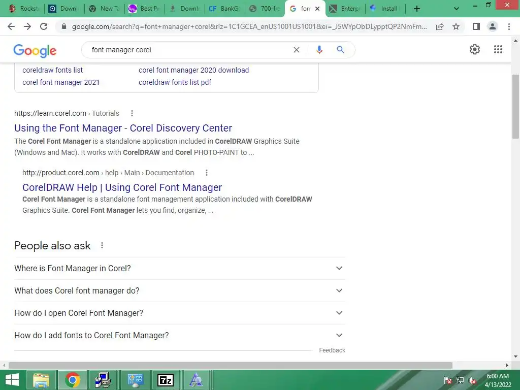
Task: Switch to the 700-fre tab
Action: 265,9
